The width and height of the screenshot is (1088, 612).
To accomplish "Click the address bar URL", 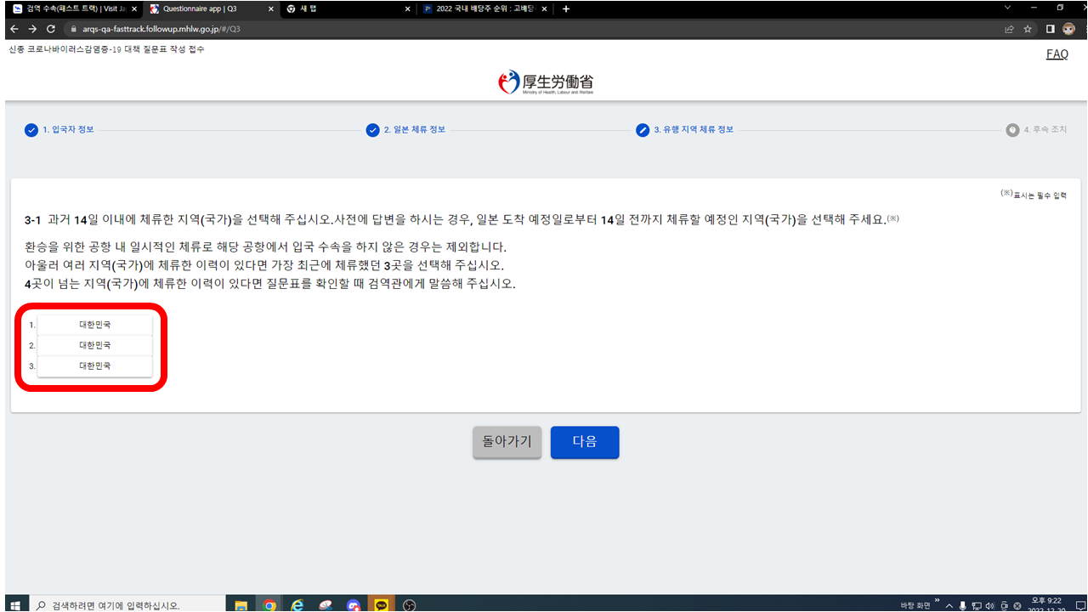I will (x=161, y=28).
